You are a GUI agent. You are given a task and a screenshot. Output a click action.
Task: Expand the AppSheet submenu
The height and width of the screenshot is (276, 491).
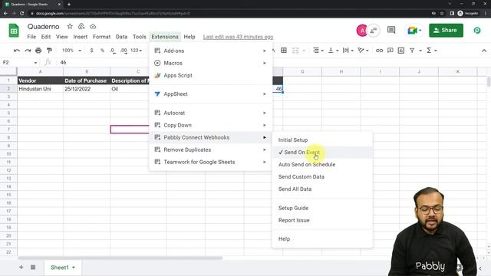click(x=210, y=94)
